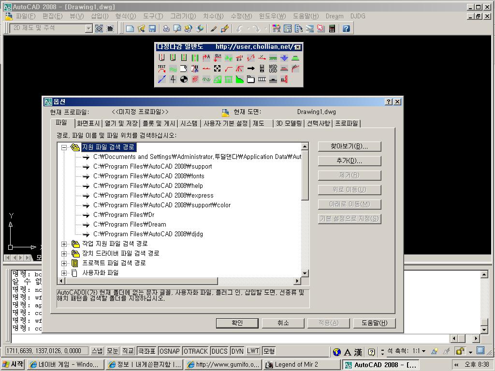495x371 pixels.
Task: Click the green filled terrain profile icon
Action: 240,79
